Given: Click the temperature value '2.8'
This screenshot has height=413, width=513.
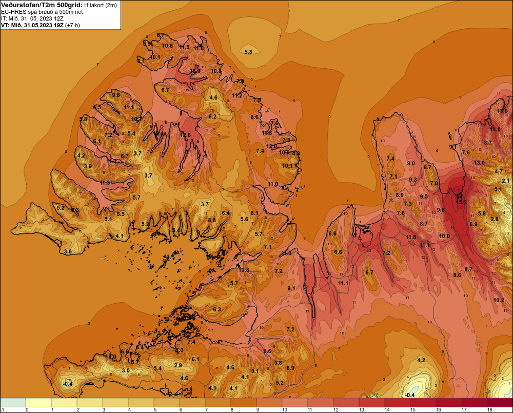Looking at the screenshot, I should click(x=495, y=219).
